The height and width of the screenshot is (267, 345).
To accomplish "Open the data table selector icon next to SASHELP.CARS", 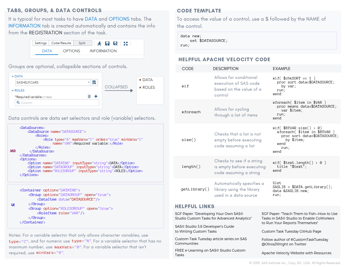I will [94, 82].
